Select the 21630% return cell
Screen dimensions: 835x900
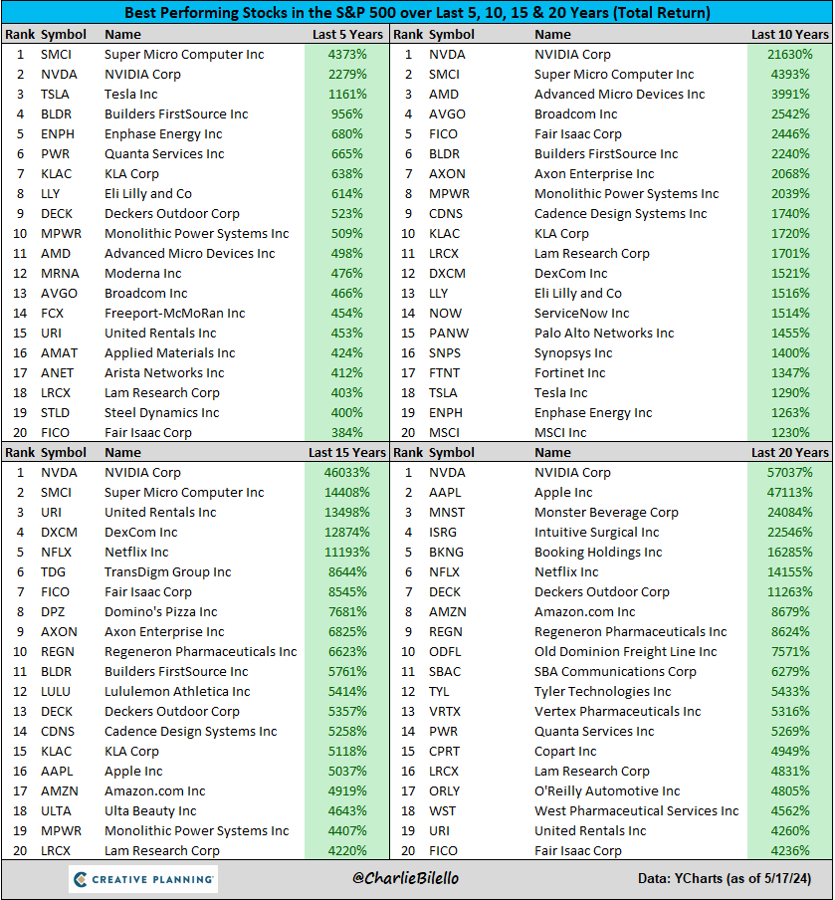789,55
